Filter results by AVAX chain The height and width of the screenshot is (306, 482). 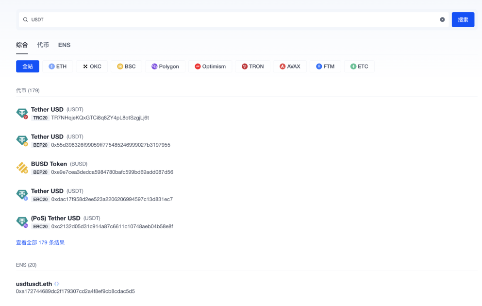click(x=290, y=67)
